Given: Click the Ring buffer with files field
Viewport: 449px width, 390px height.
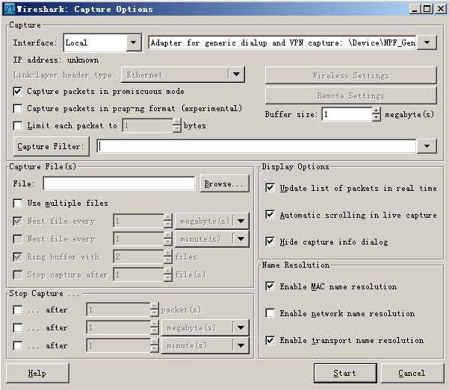Looking at the screenshot, I should 139,257.
